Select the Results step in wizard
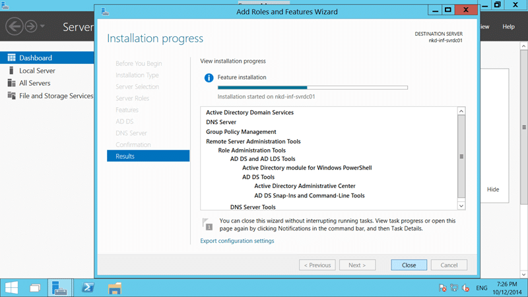 (148, 156)
